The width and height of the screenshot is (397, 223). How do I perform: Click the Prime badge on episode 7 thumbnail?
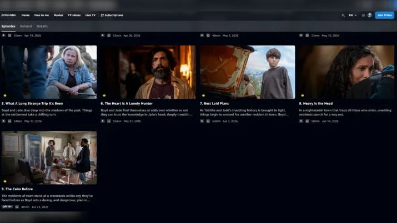click(203, 95)
